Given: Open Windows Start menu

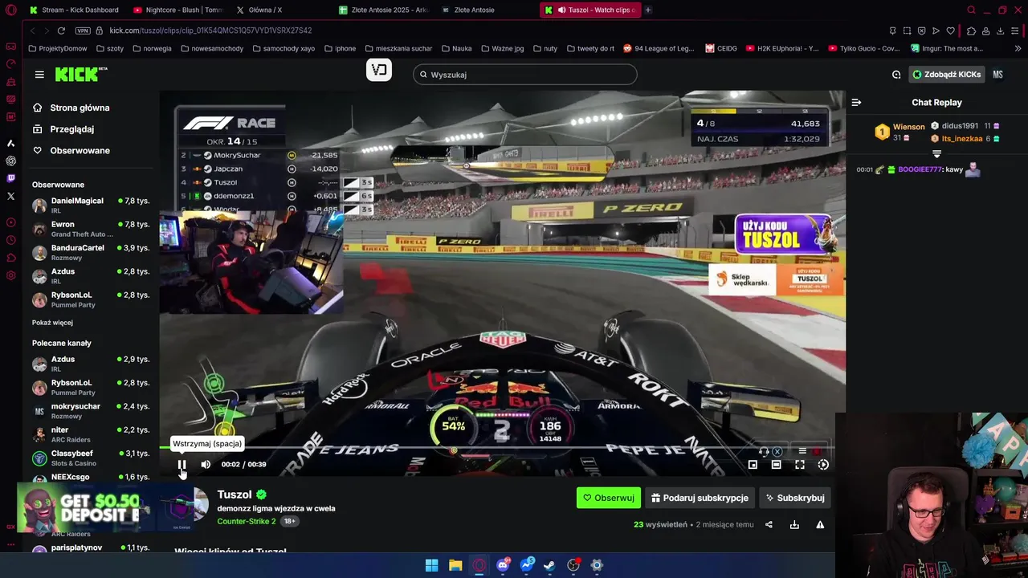Looking at the screenshot, I should point(431,565).
